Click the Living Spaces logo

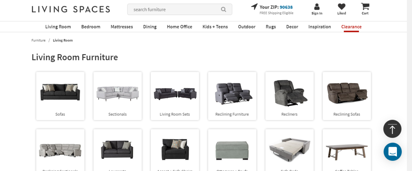coord(71,9)
